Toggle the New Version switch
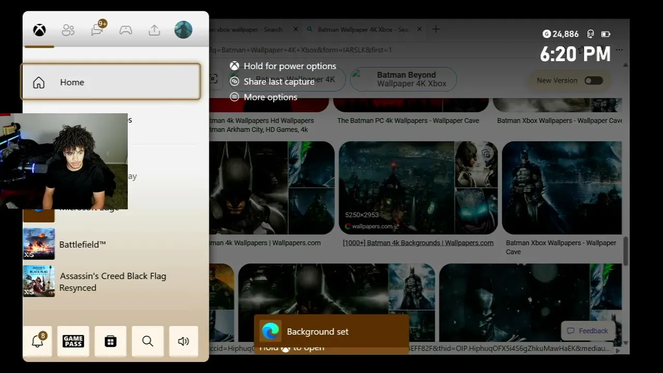The width and height of the screenshot is (663, 373). [x=594, y=80]
